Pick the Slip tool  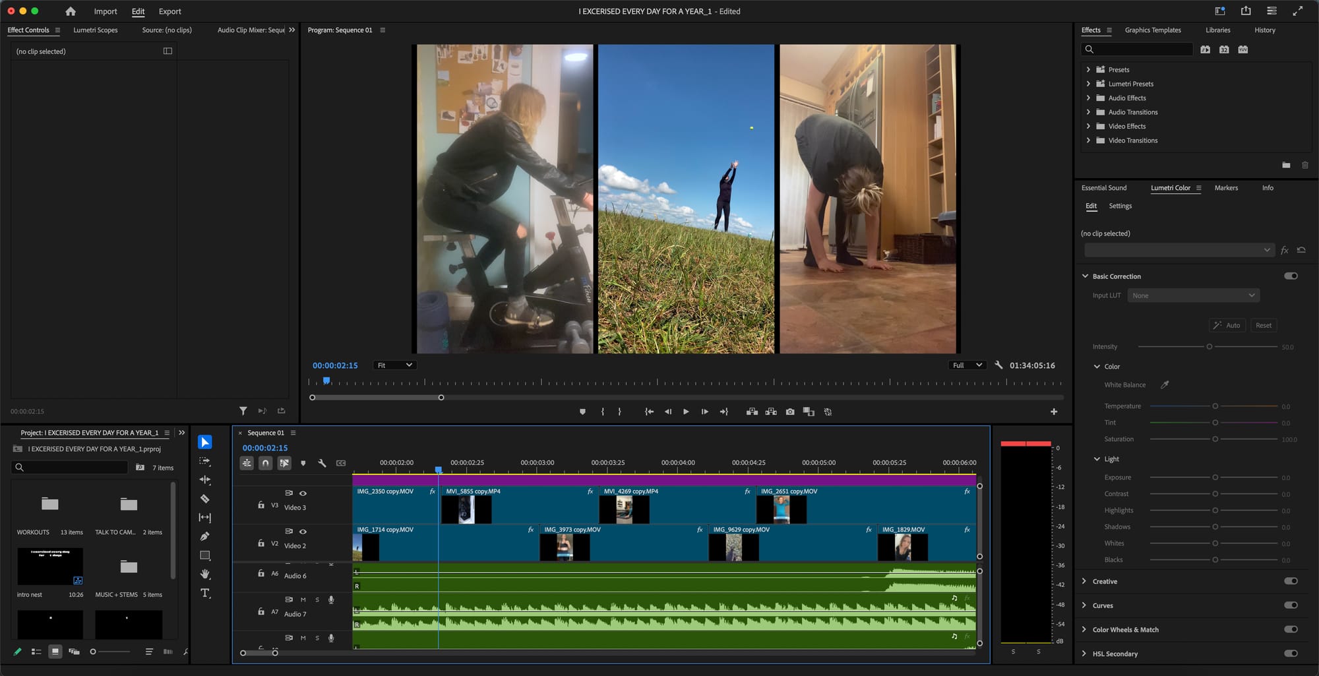[205, 518]
